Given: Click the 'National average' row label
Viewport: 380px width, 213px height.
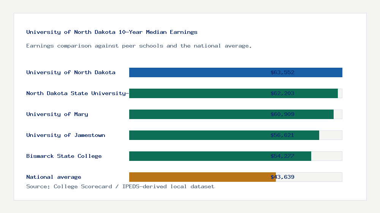Looking at the screenshot, I should 54,177.
